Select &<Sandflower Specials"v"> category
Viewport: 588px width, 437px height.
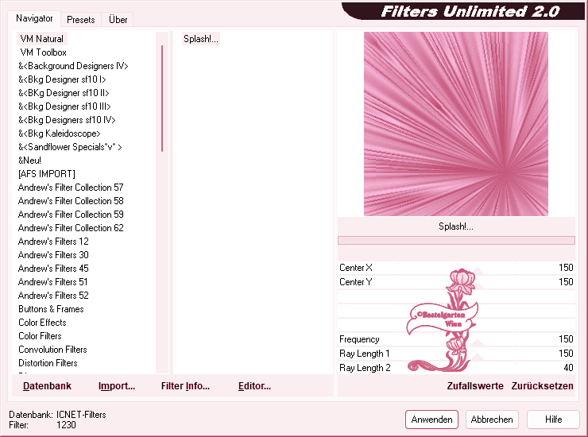coord(70,147)
